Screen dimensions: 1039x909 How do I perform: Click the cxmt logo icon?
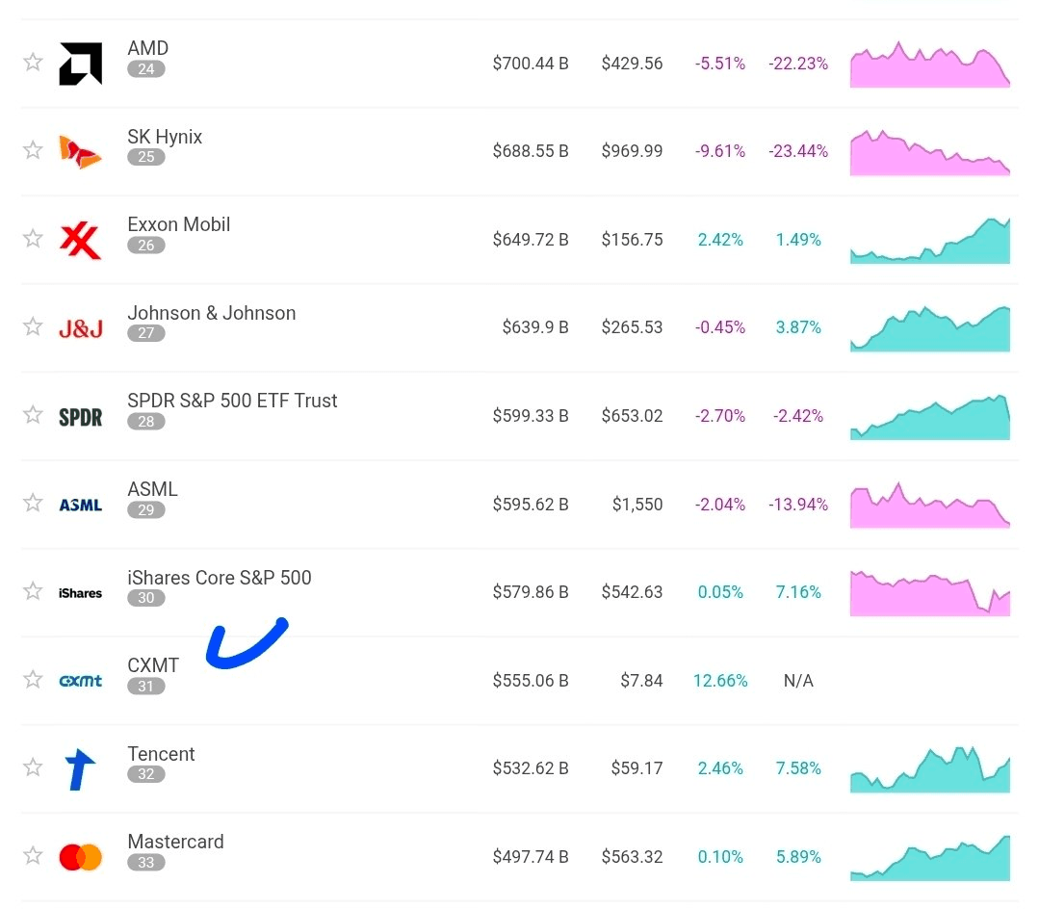(x=80, y=681)
